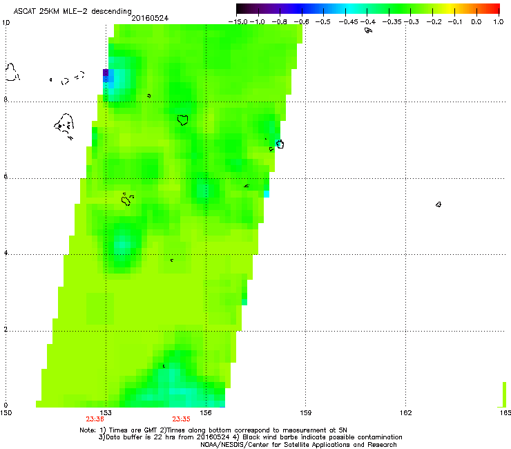Select the -0.1 color scale label
The image size is (511, 449).
click(455, 22)
